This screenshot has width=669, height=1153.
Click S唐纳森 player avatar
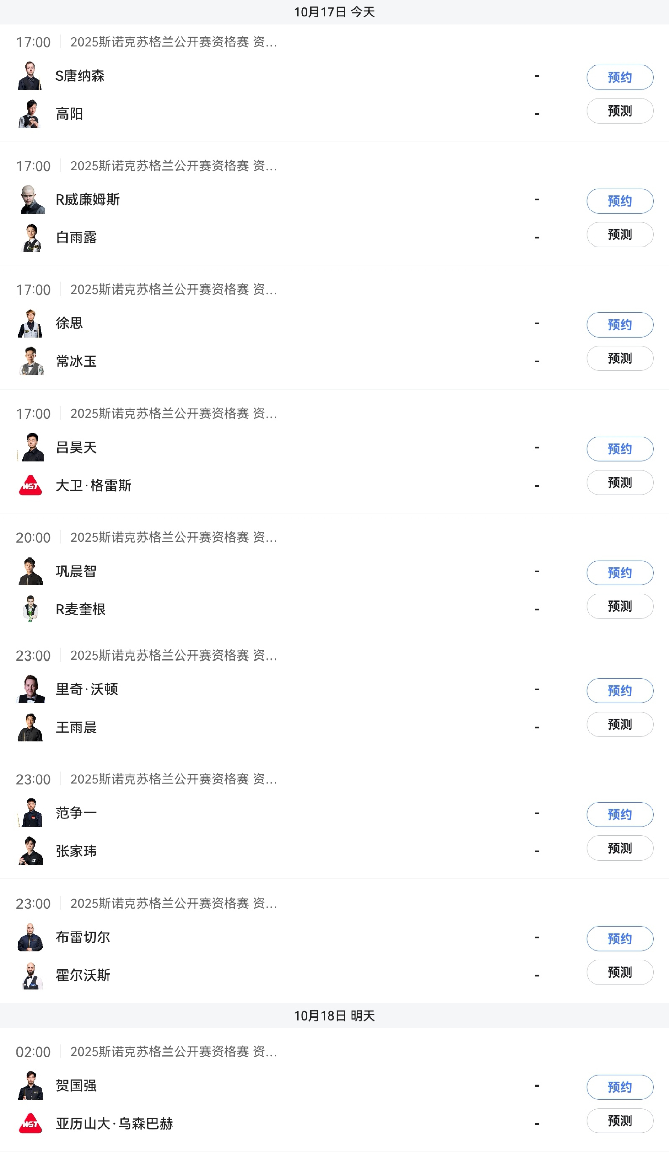pos(30,76)
